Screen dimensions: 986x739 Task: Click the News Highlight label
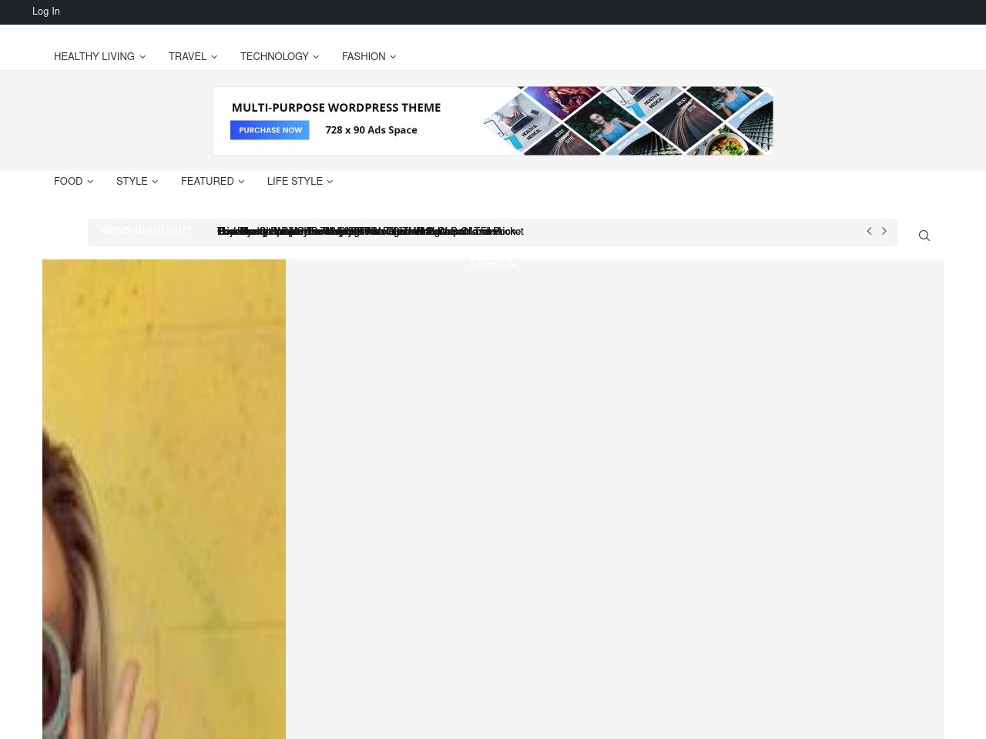(x=146, y=231)
